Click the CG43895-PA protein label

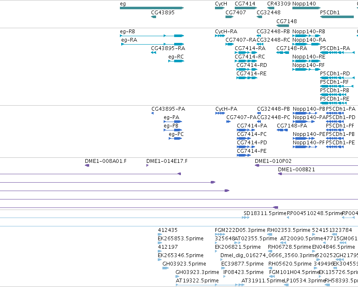click(168, 109)
